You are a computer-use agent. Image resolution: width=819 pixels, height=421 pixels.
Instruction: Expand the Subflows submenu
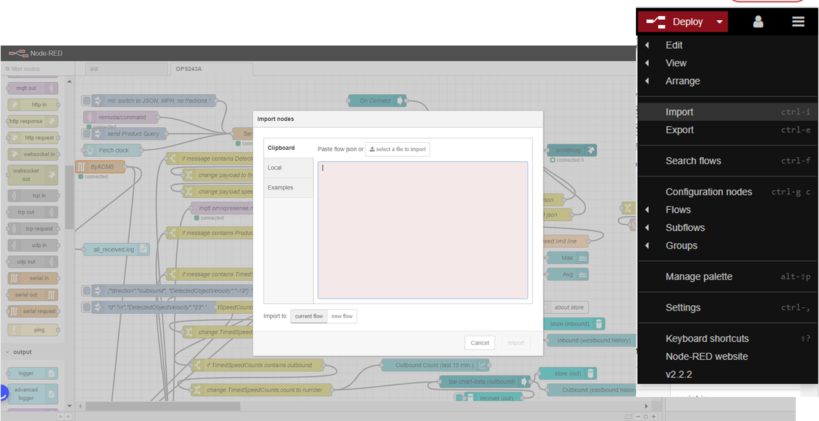point(727,228)
